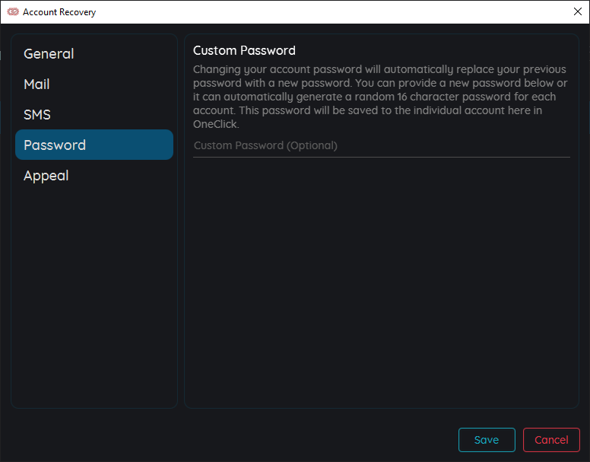
Task: Cancel the account recovery changes
Action: (x=551, y=440)
